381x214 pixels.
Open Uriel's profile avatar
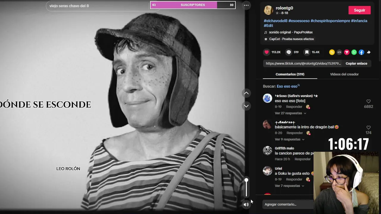268,171
